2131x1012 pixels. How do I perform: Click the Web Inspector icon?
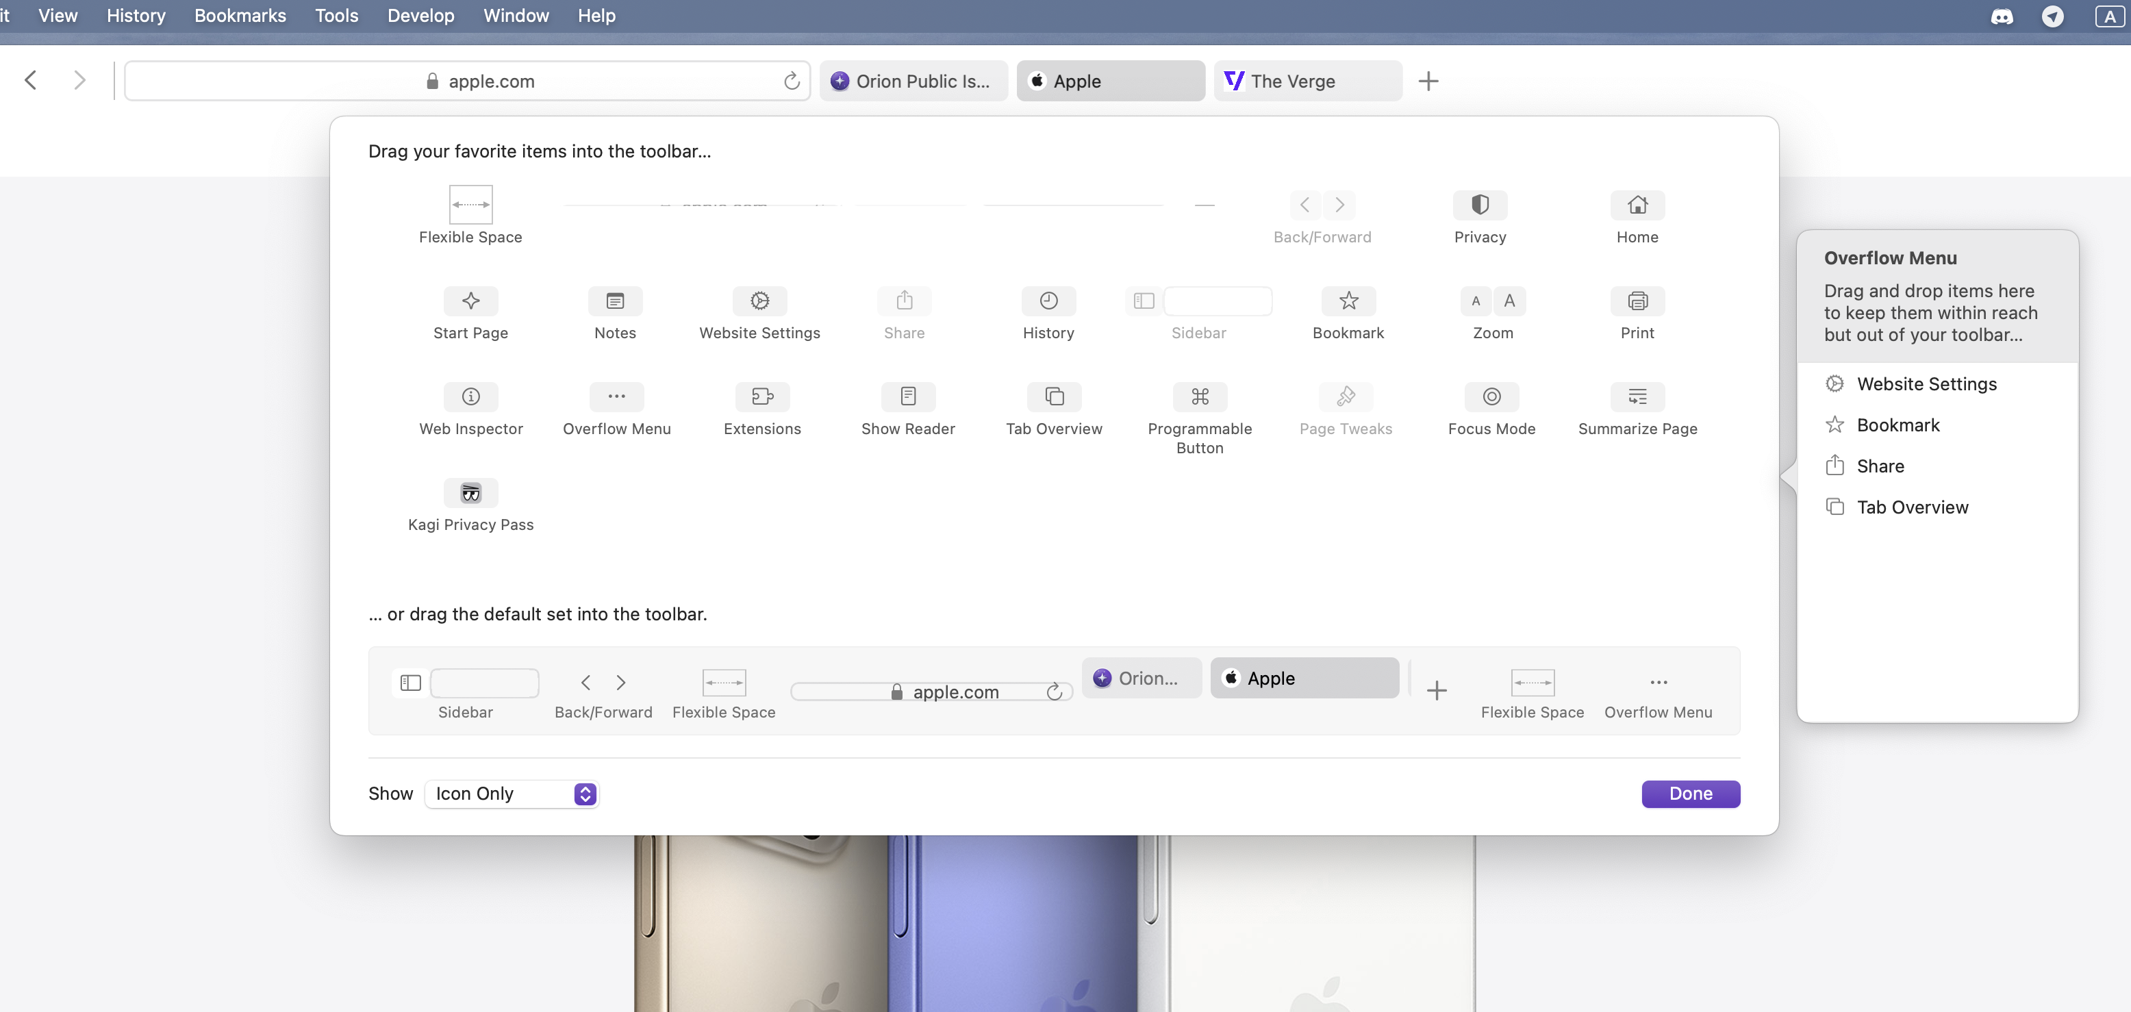pos(470,396)
